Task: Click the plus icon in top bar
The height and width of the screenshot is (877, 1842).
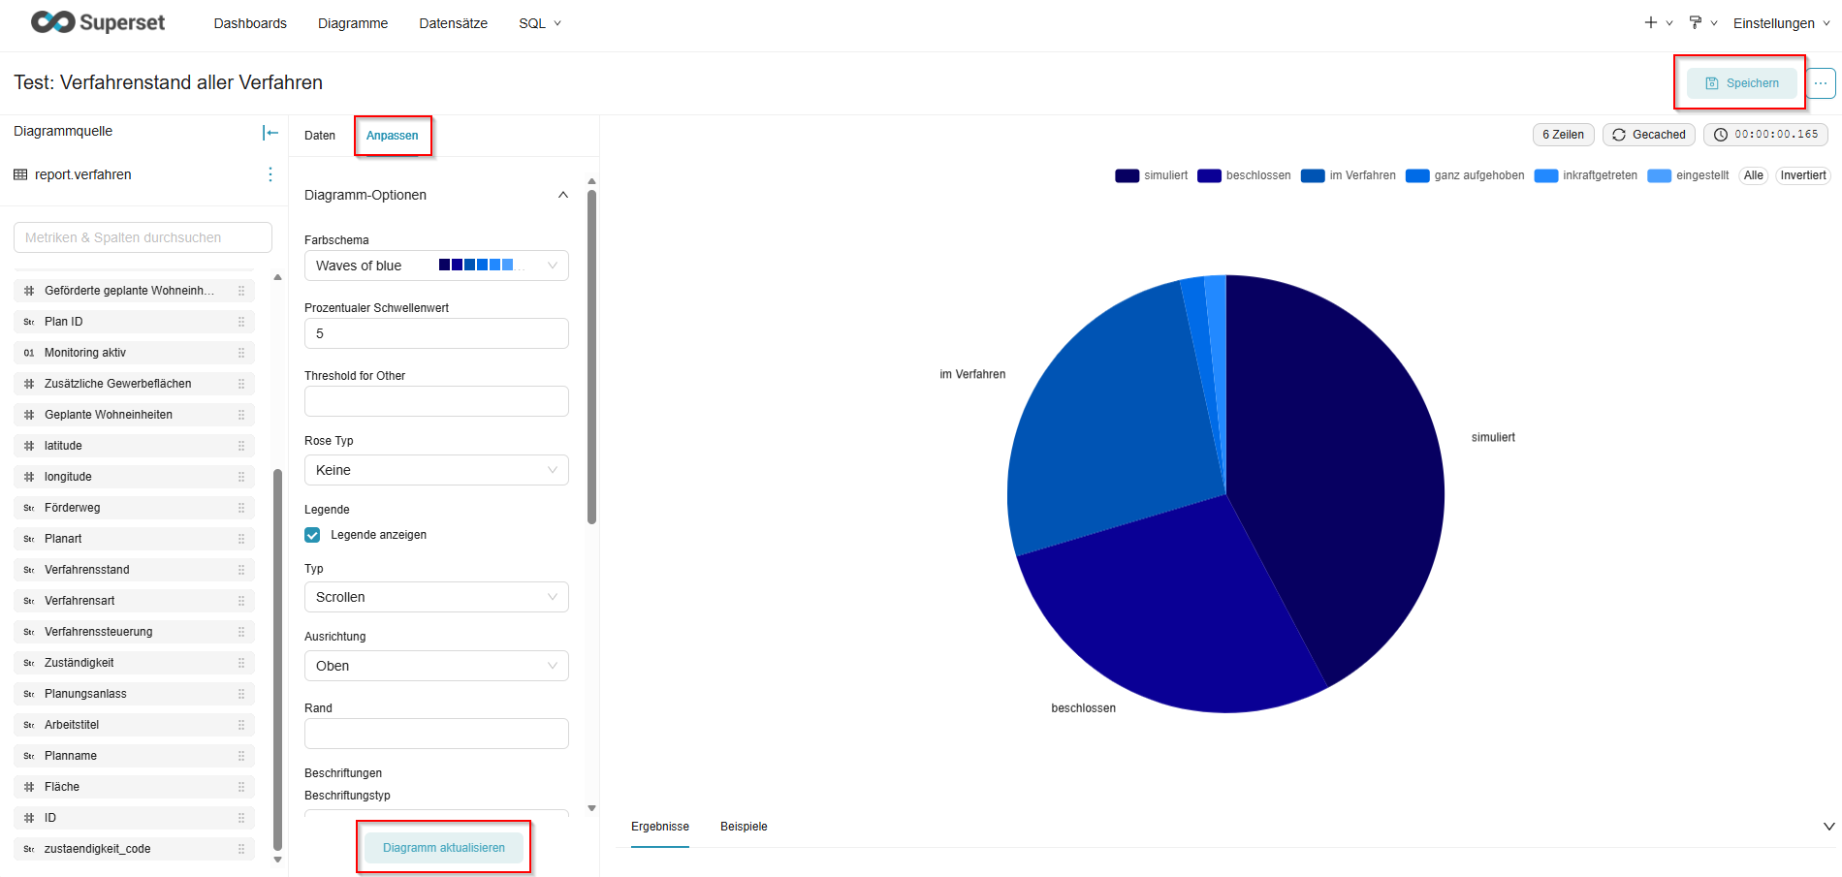Action: pyautogui.click(x=1651, y=22)
